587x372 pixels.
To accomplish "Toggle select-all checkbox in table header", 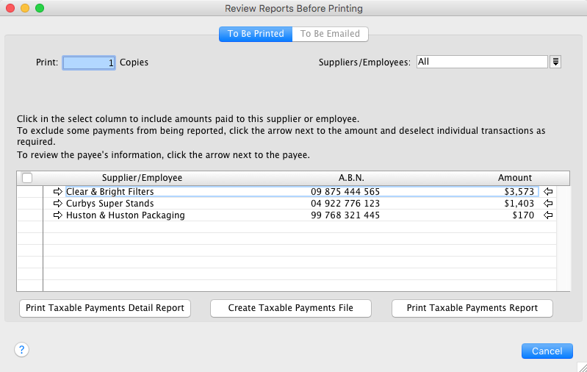I will click(x=27, y=178).
